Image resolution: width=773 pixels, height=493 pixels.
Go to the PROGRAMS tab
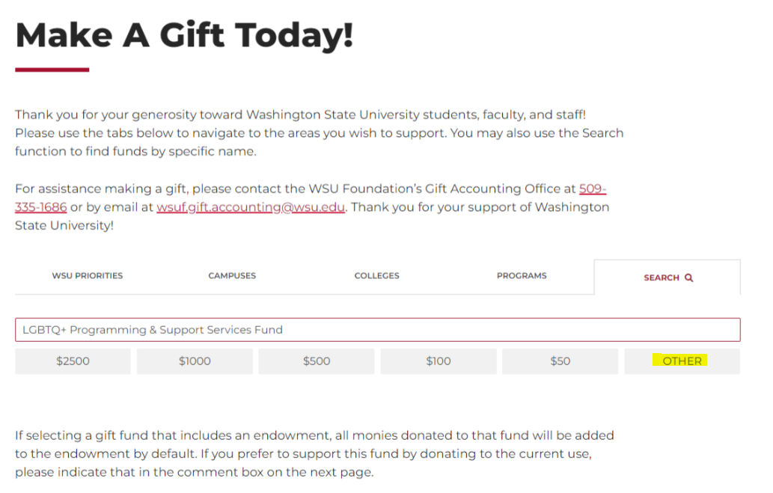[x=522, y=275]
